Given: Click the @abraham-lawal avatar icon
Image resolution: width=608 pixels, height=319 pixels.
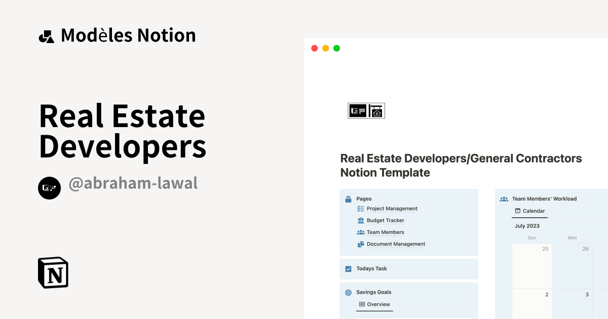Looking at the screenshot, I should coord(49,188).
